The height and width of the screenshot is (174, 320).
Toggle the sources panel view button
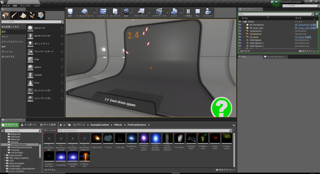tap(2, 130)
